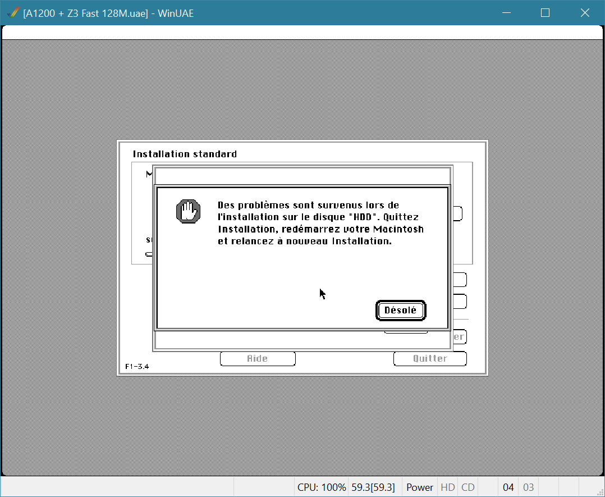Click the resize grip in the status bar corner
Viewport: 605px width, 497px height.
[x=599, y=491]
